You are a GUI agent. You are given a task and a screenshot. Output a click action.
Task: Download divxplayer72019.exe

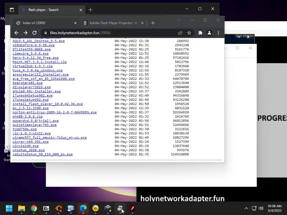pos(31,87)
